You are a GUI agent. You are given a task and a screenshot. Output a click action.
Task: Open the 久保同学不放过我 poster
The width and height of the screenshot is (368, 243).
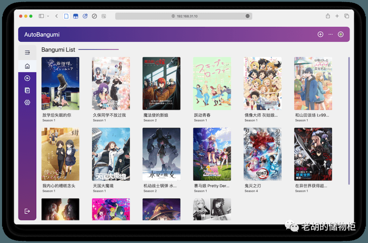coord(111,83)
